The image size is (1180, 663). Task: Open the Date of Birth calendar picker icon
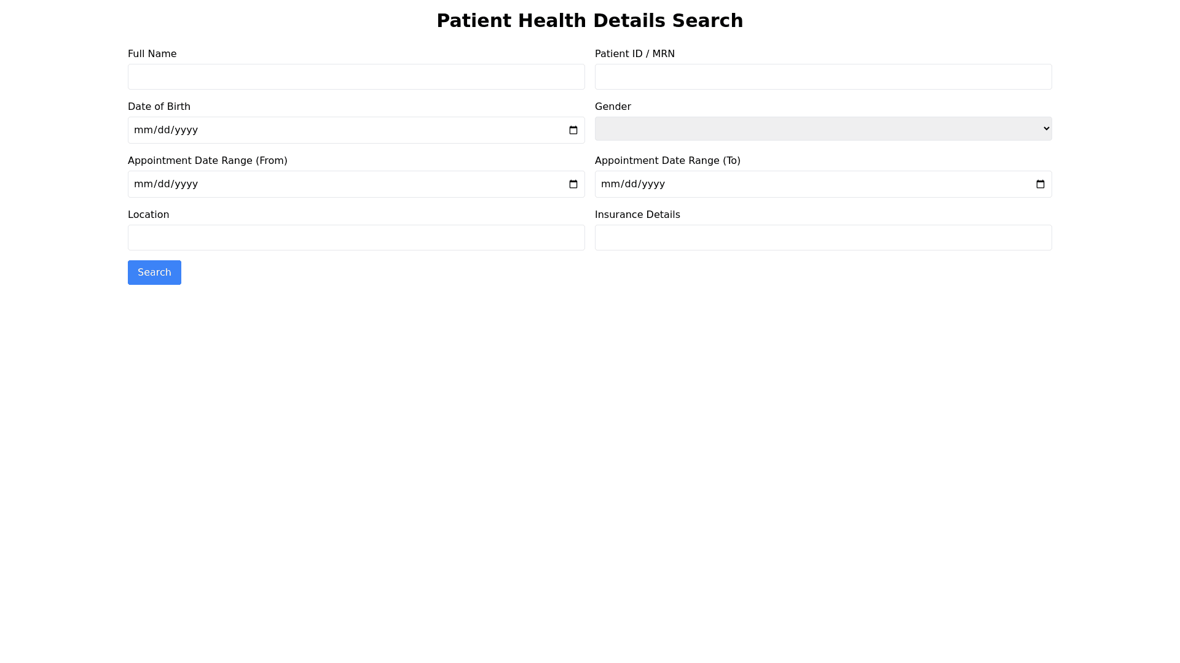573,130
